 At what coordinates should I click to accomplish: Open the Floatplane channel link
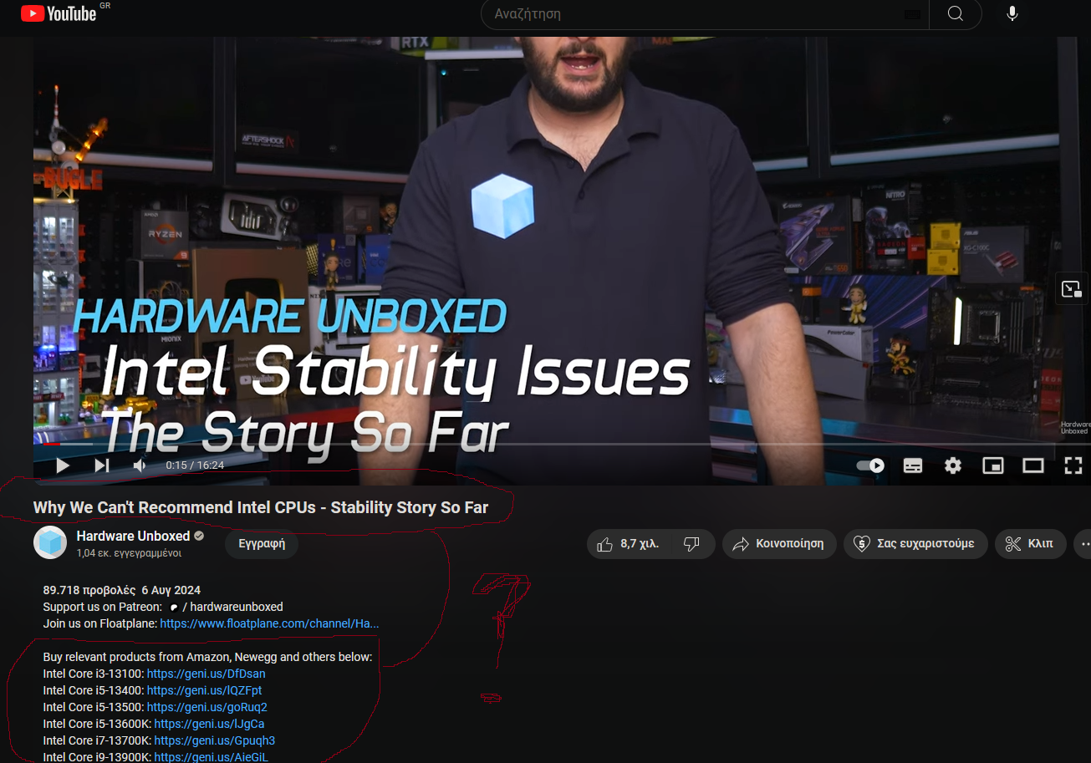[x=269, y=623]
